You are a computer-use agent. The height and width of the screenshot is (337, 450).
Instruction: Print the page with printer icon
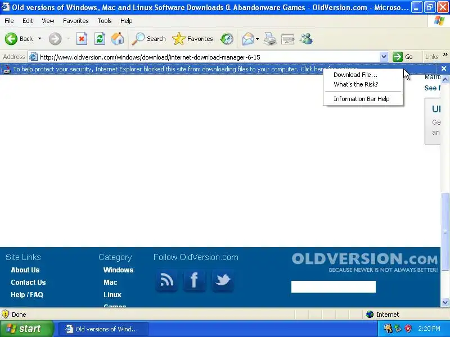[x=270, y=39]
